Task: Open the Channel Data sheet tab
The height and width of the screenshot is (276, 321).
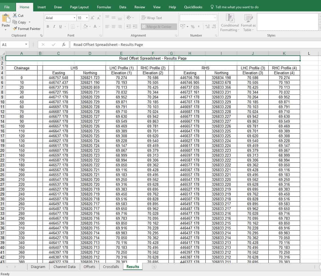Action: (x=64, y=267)
